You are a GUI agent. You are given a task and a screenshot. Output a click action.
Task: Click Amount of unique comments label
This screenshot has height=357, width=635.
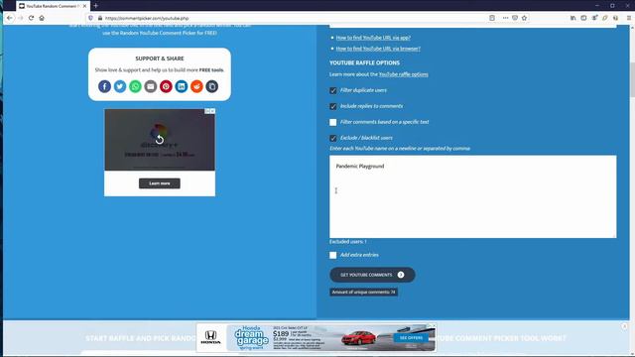click(x=363, y=292)
